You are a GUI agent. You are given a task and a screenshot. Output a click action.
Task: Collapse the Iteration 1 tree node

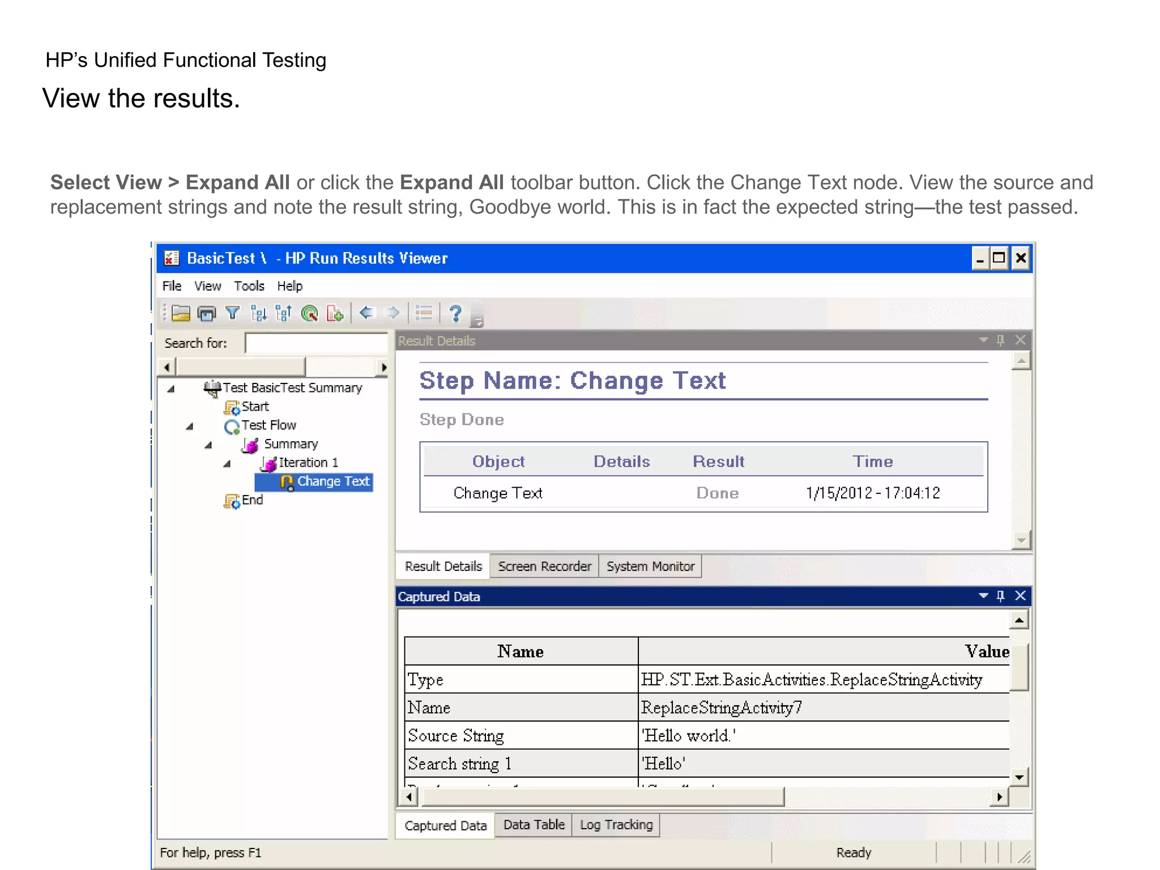pos(227,464)
